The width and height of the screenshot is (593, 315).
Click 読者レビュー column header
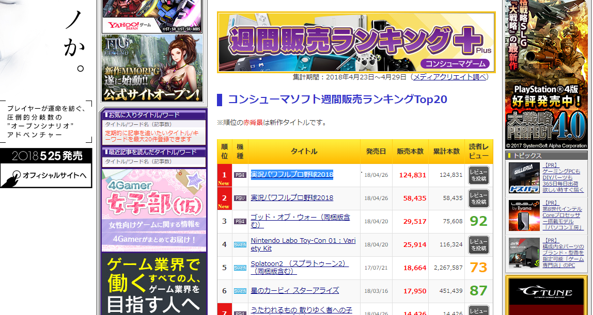479,151
